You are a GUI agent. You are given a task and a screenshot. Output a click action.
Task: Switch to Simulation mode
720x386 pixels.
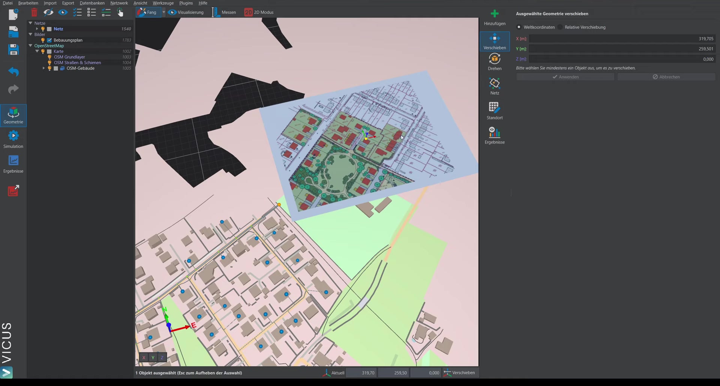click(x=13, y=139)
